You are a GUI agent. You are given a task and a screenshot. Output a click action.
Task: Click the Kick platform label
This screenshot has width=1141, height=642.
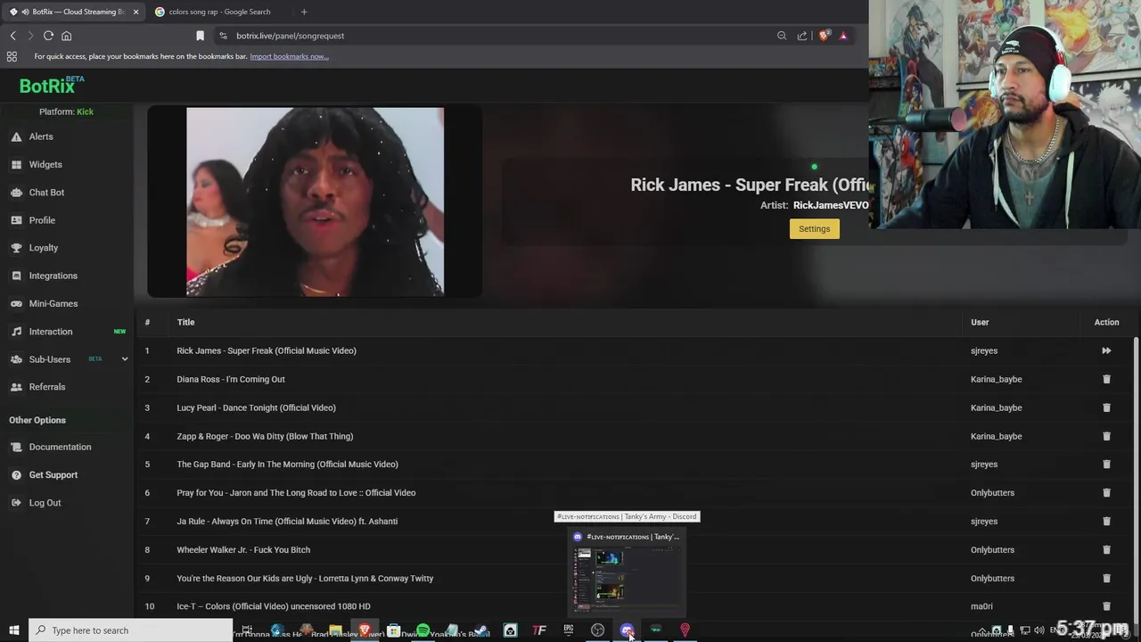point(85,111)
